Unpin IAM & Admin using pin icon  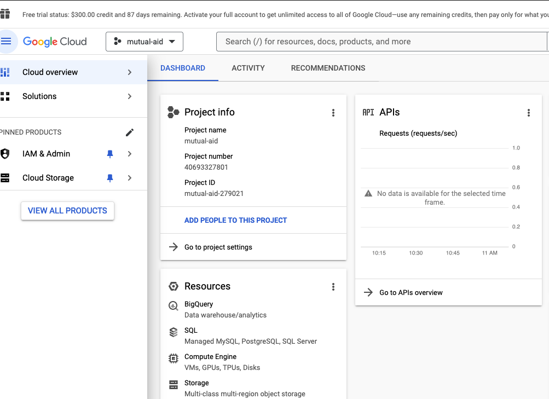110,154
